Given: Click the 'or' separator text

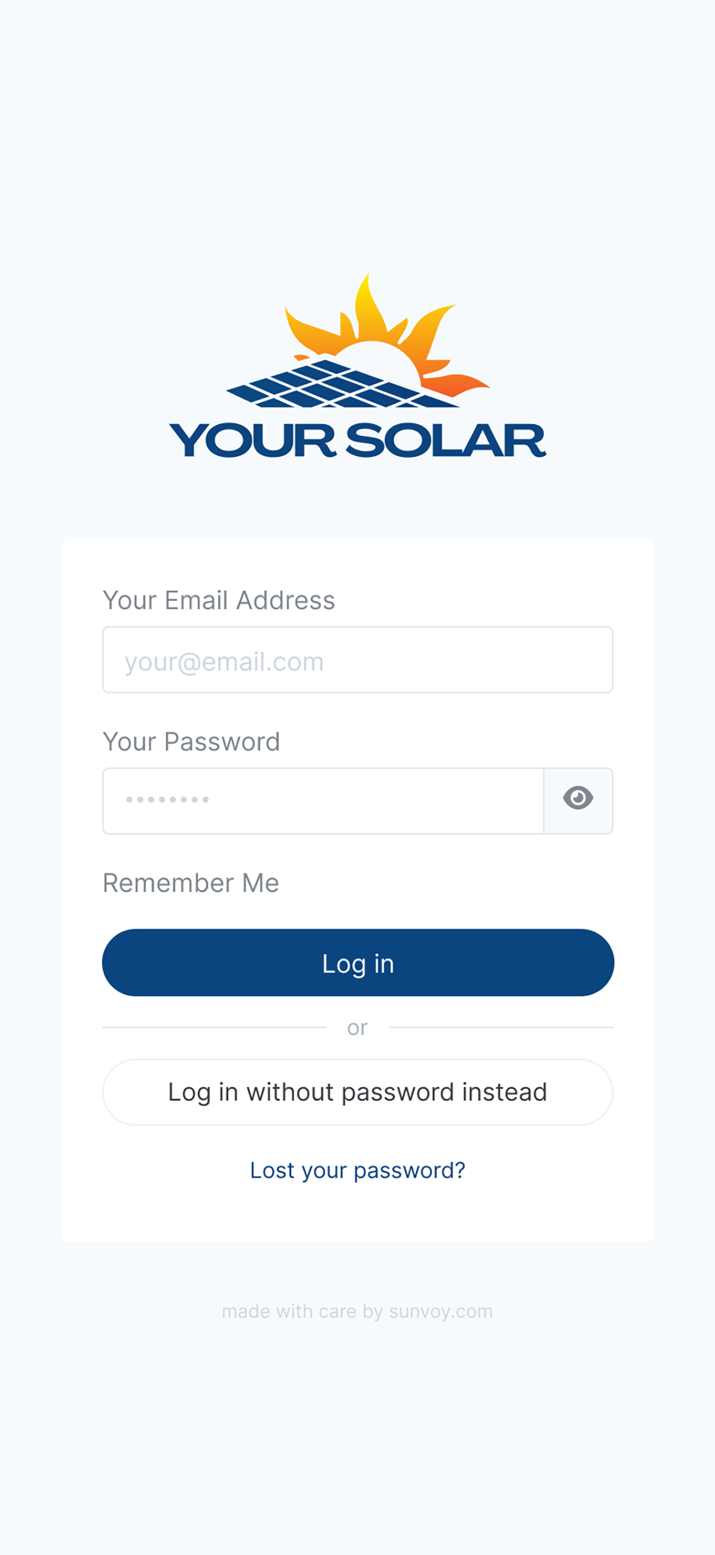Looking at the screenshot, I should (x=357, y=1027).
